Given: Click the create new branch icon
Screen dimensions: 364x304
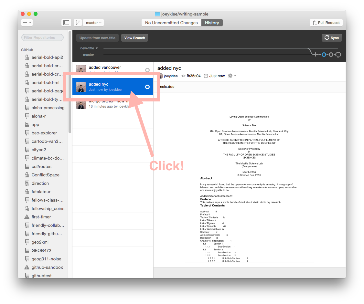Looking at the screenshot, I should [78, 23].
